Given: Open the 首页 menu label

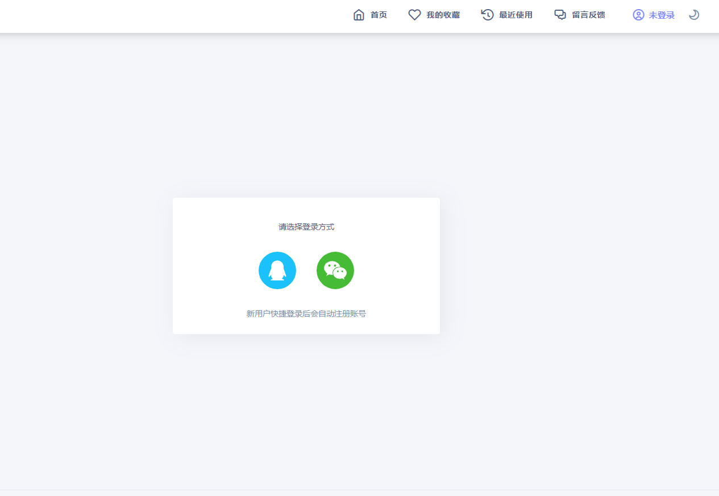Looking at the screenshot, I should [379, 15].
